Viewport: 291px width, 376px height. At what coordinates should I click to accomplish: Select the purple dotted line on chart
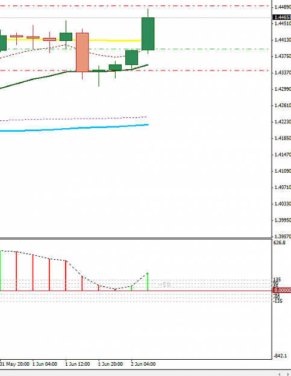(x=72, y=119)
